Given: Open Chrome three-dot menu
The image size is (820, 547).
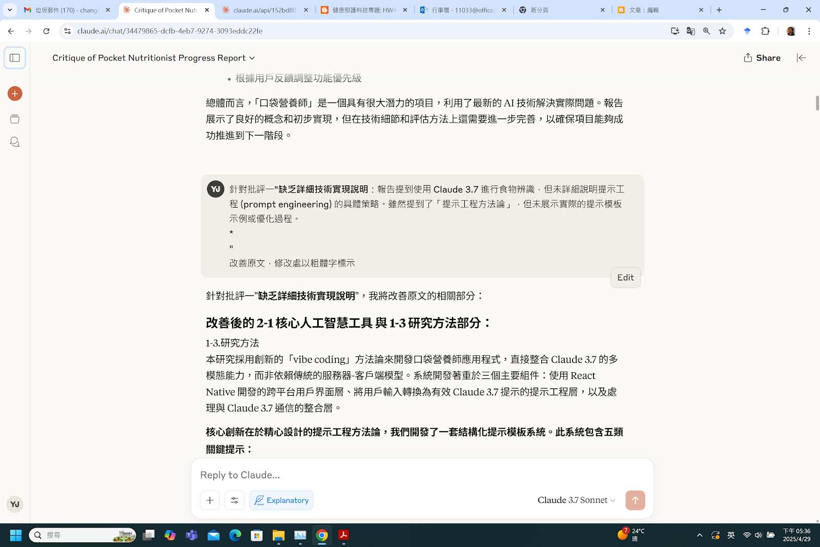Looking at the screenshot, I should 809,31.
